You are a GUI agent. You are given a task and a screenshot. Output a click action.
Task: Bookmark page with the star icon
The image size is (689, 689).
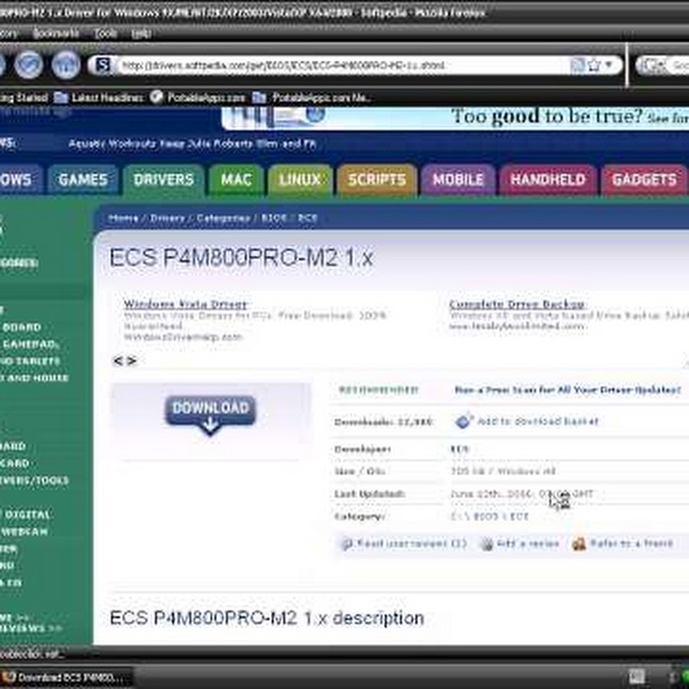pyautogui.click(x=593, y=65)
